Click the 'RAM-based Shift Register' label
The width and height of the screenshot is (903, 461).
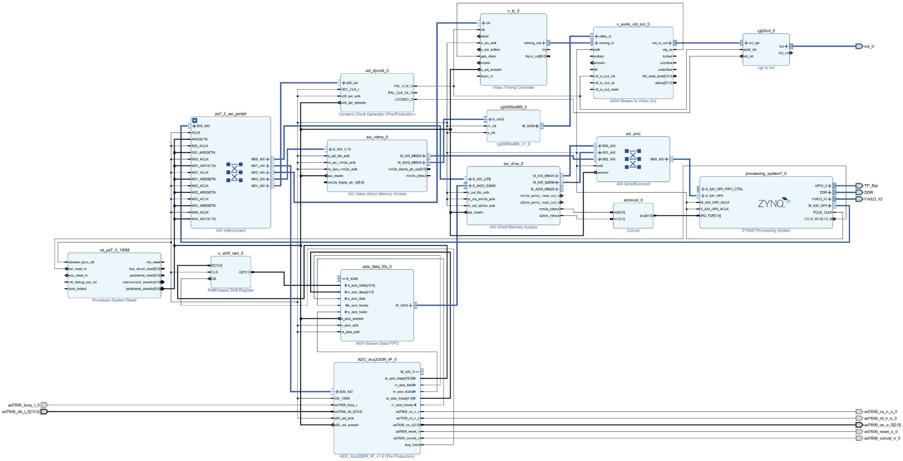[x=231, y=291]
